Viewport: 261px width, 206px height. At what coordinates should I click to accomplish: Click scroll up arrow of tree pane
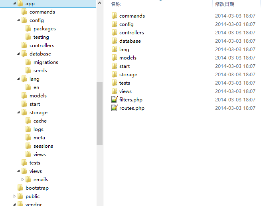point(99,3)
